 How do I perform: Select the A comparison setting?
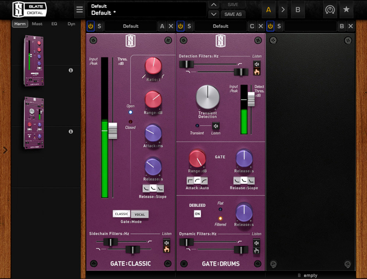(x=268, y=10)
